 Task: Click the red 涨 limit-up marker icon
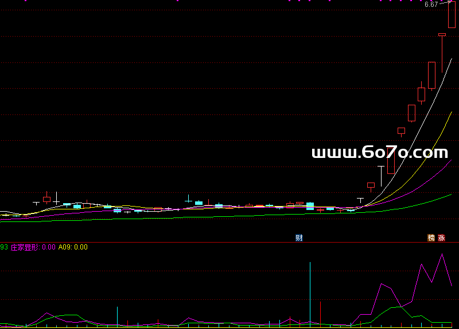point(441,238)
